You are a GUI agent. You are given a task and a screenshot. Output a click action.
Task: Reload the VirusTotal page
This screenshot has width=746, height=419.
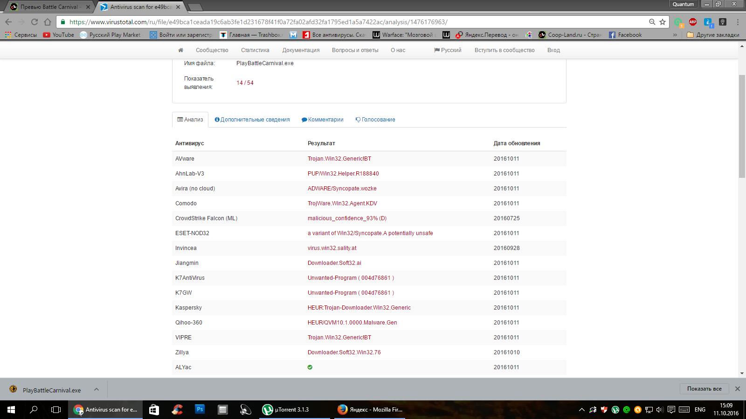tap(35, 22)
